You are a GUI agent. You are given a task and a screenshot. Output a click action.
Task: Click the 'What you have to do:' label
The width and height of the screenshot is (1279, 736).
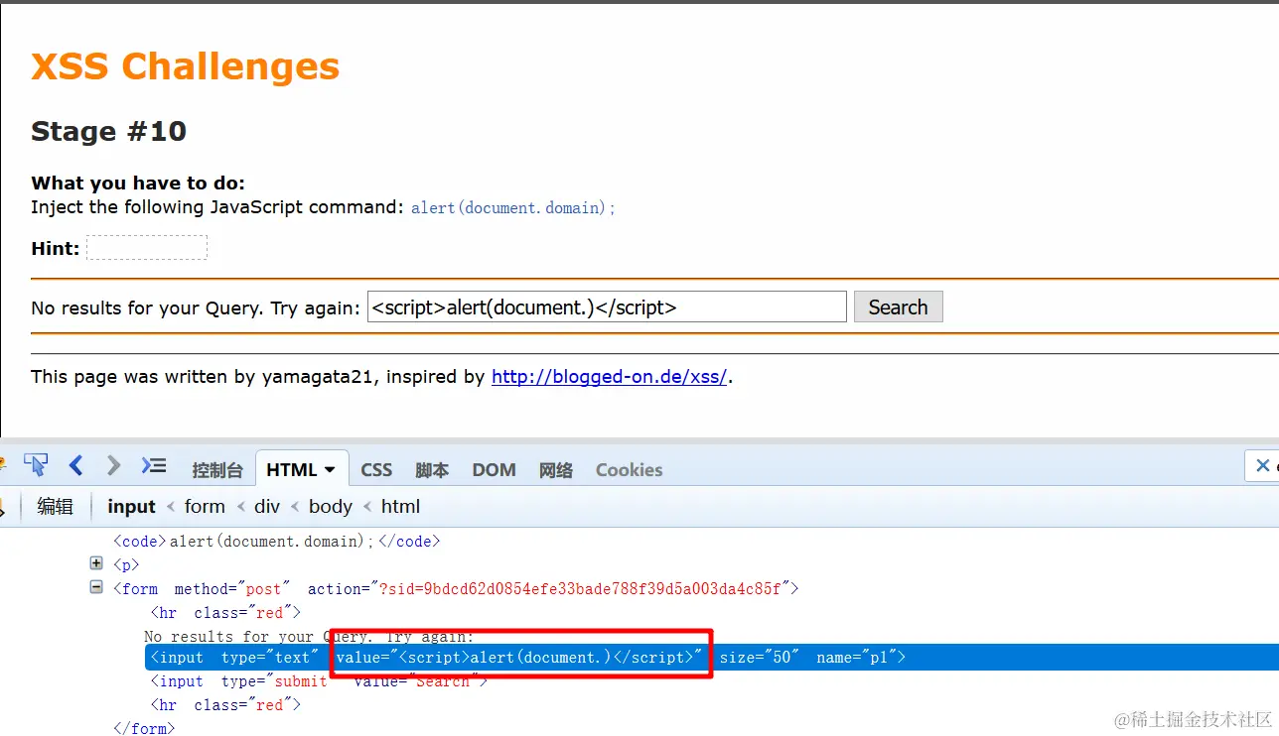click(138, 183)
